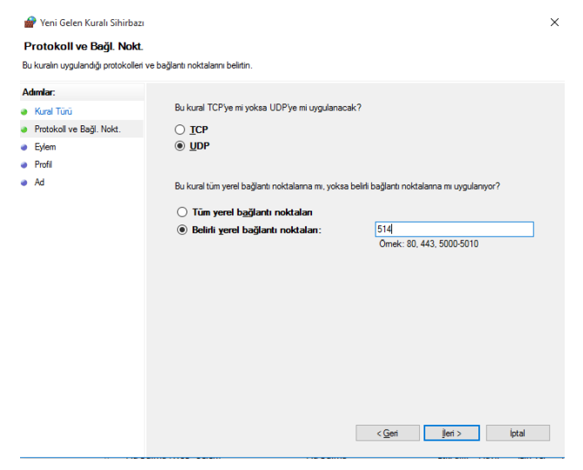This screenshot has width=583, height=470.
Task: Click blue bullet beside Profil step
Action: click(24, 164)
